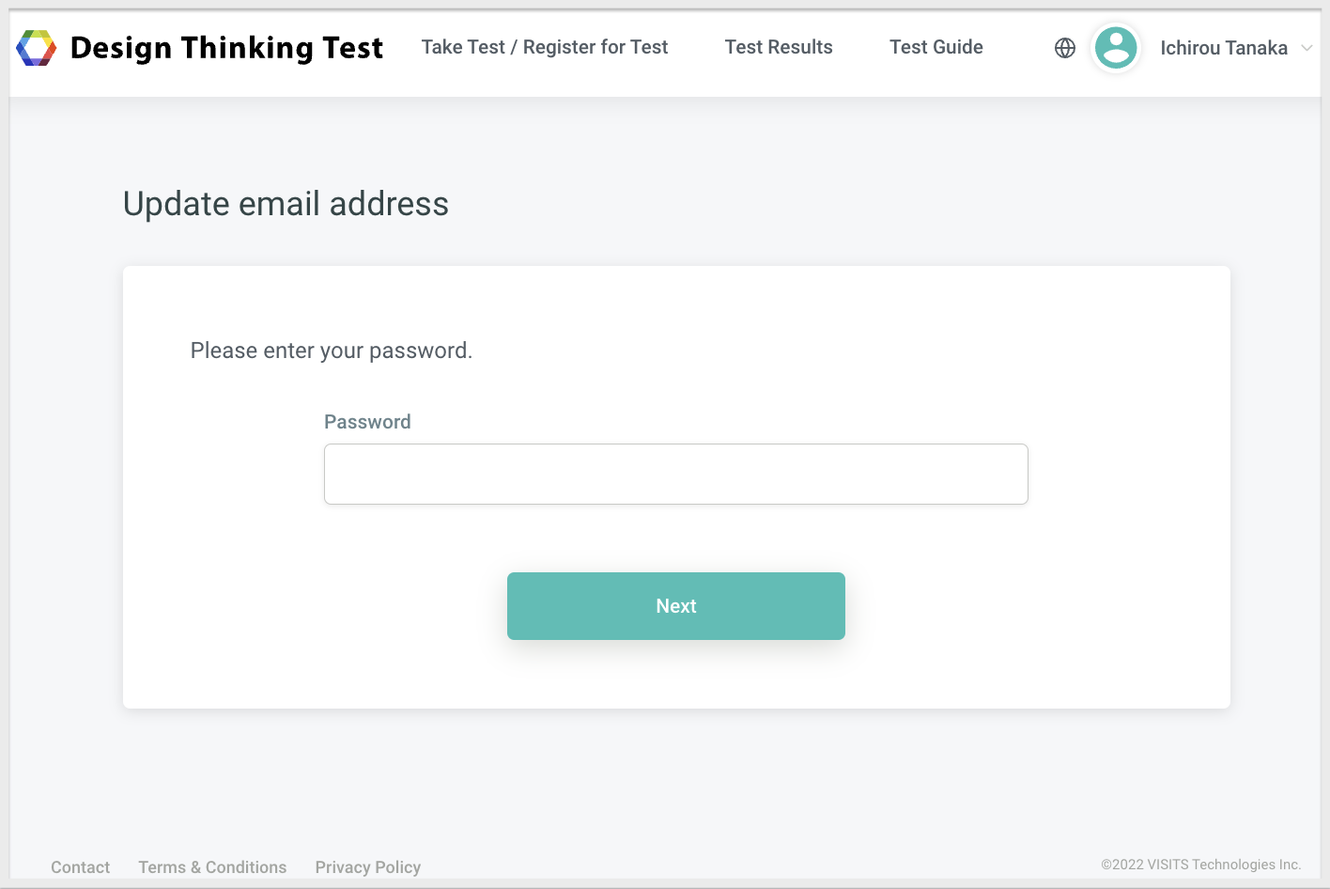The height and width of the screenshot is (889, 1330).
Task: Open Take Test / Register for Test
Action: 544,47
